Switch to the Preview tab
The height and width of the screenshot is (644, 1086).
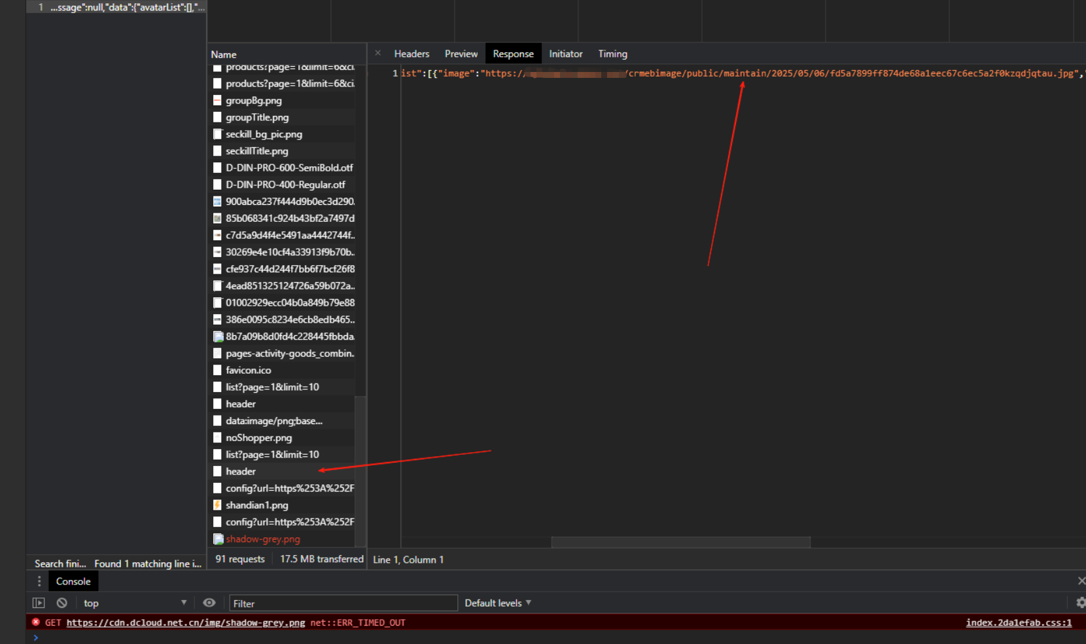click(461, 54)
